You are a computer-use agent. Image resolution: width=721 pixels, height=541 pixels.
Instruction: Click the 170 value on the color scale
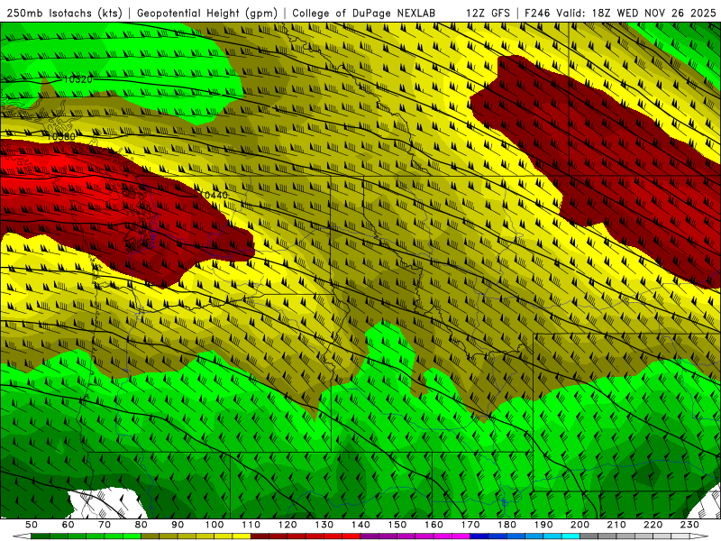click(x=470, y=525)
